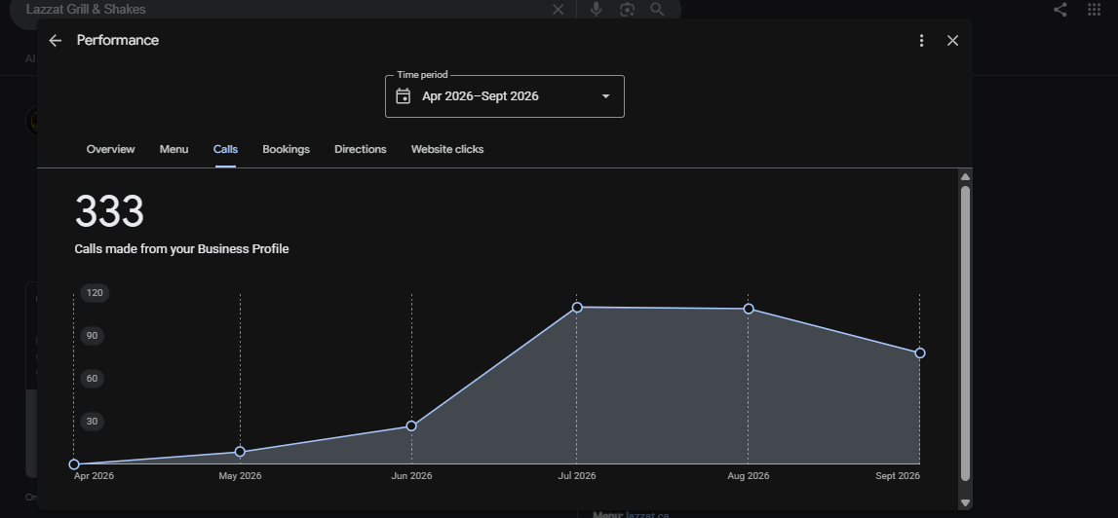Screen dimensions: 1118x518
Task: Click the 90 axis label
Action: [92, 336]
